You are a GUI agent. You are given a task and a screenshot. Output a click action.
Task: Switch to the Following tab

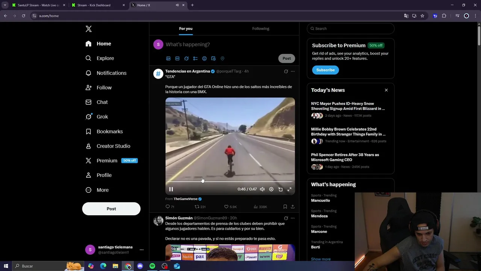(261, 29)
